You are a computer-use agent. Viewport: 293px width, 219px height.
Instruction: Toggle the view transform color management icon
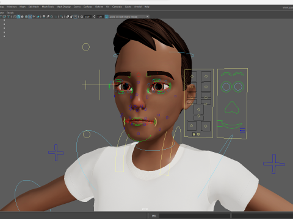[x=106, y=16]
